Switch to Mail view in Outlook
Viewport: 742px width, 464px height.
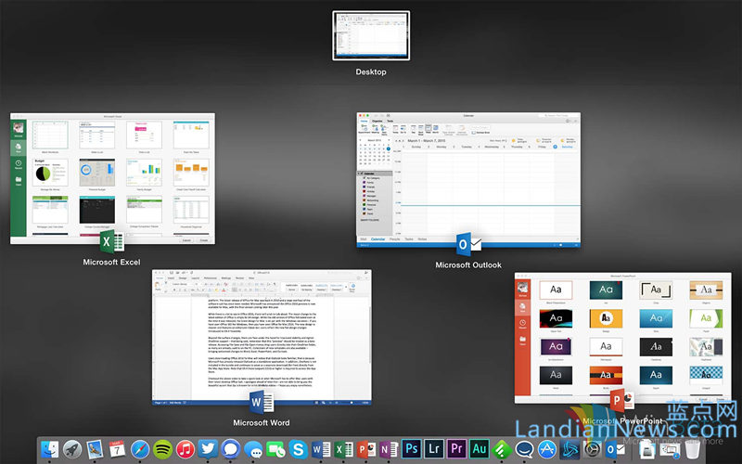364,239
